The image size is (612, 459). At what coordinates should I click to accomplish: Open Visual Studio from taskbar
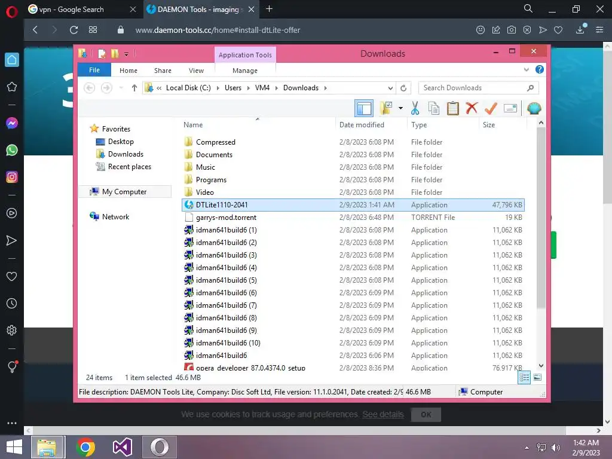tap(122, 447)
